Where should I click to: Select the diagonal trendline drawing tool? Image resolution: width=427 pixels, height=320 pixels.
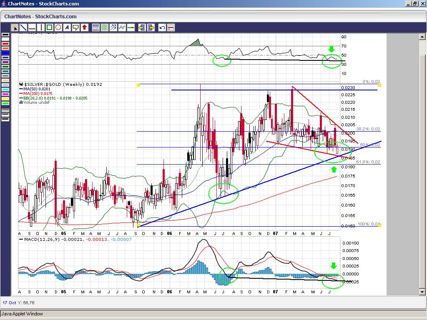click(x=23, y=28)
